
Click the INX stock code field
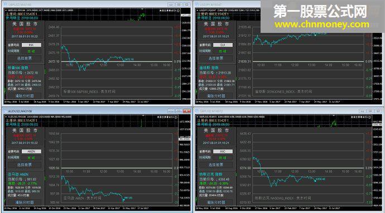31,45
